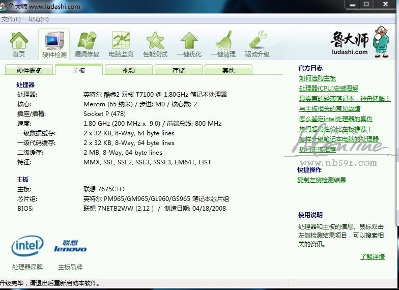Viewport: 399px width, 290px height.
Task: Select the 2 MB, 8-Way 二级缓存 value
Action: pyautogui.click(x=123, y=153)
